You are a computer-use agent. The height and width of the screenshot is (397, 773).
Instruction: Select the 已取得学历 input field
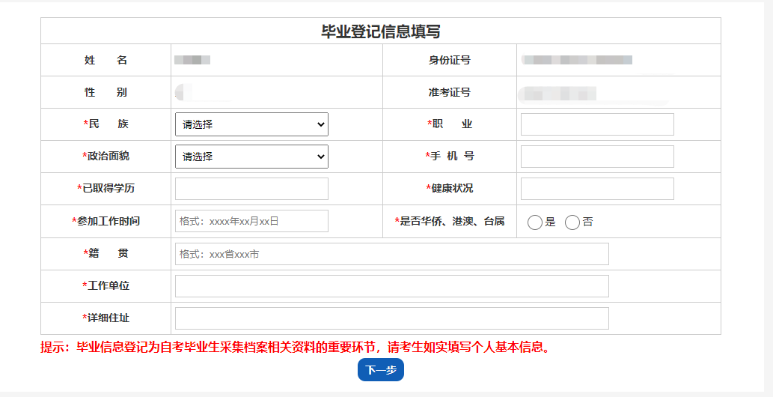251,189
